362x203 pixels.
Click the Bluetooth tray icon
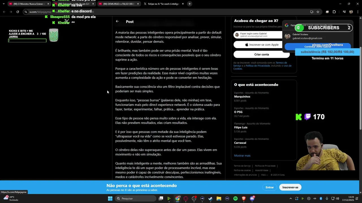pos(321,198)
